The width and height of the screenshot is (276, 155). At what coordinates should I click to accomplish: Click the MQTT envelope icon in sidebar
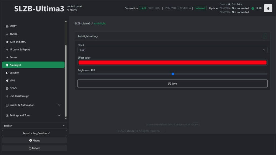click(7, 26)
